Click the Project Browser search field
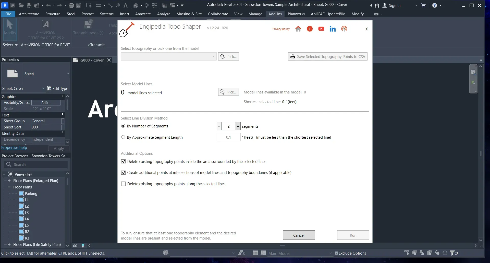Image resolution: width=490 pixels, height=263 pixels. click(36, 164)
